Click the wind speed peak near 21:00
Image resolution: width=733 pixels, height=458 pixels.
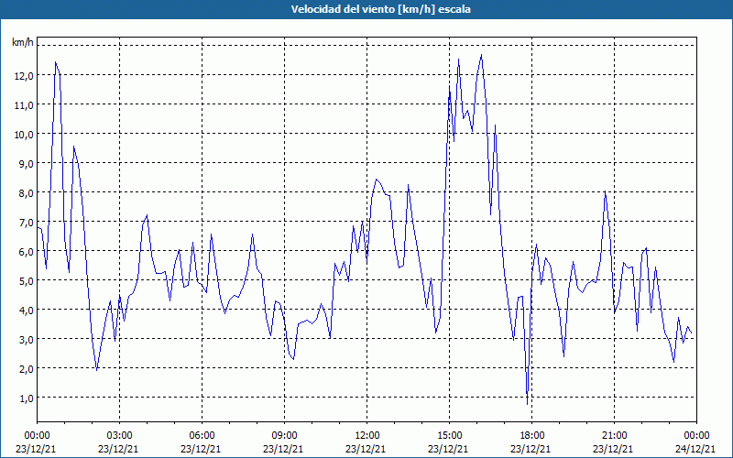(x=605, y=191)
